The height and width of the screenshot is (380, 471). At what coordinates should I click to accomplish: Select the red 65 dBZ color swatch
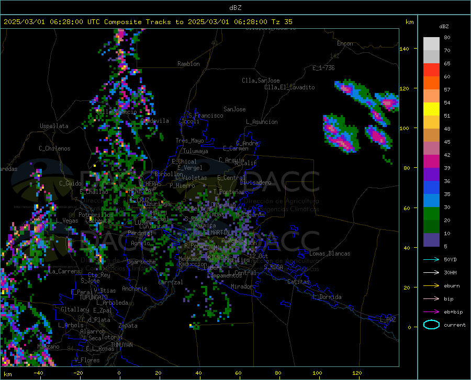[431, 70]
